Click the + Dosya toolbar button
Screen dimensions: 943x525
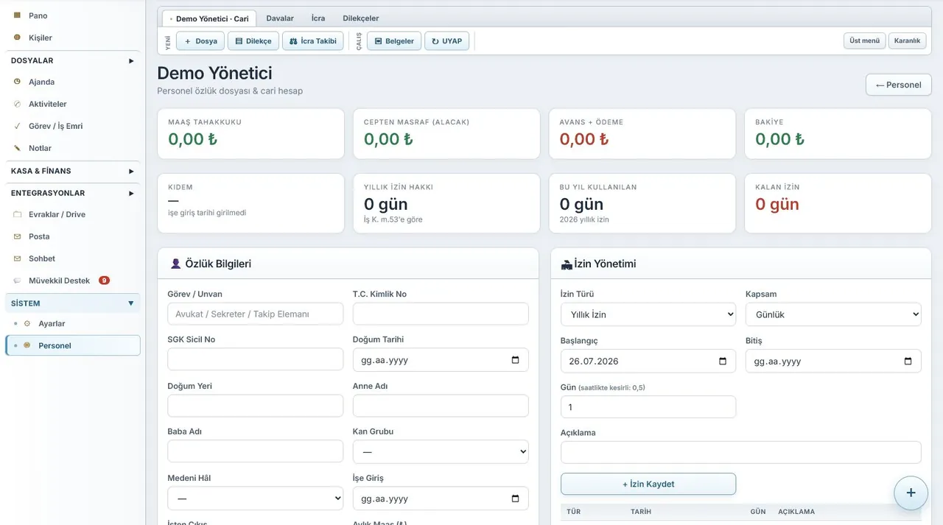(200, 41)
